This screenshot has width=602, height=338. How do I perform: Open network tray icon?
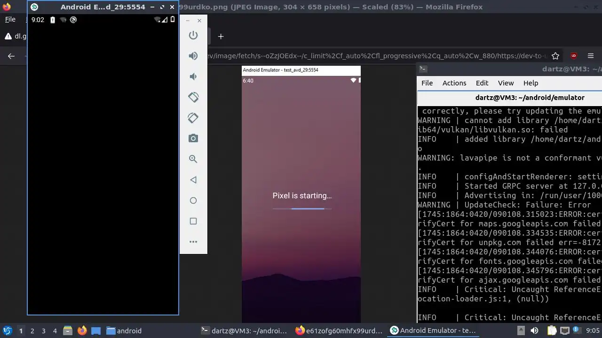[564, 330]
